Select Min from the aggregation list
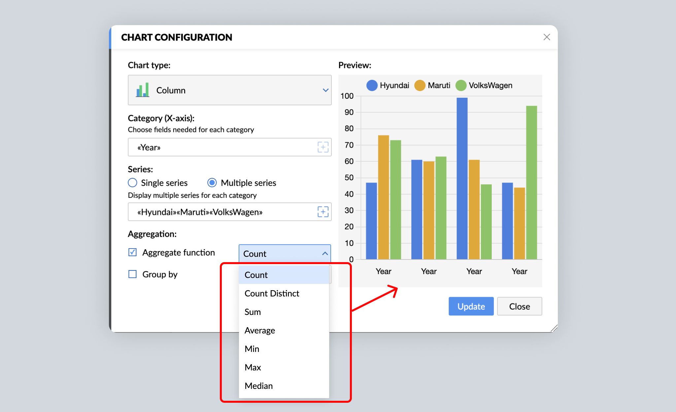 click(284, 349)
